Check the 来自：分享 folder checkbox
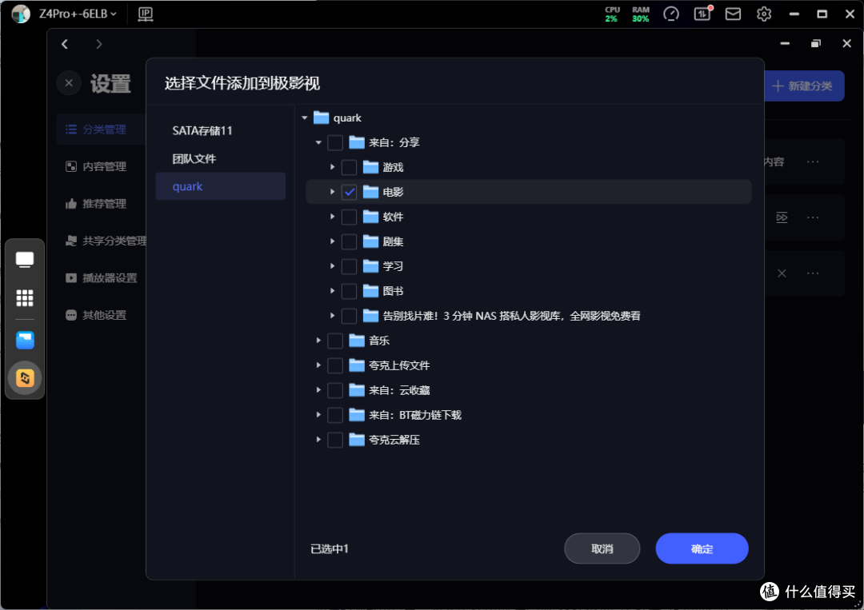 (335, 142)
